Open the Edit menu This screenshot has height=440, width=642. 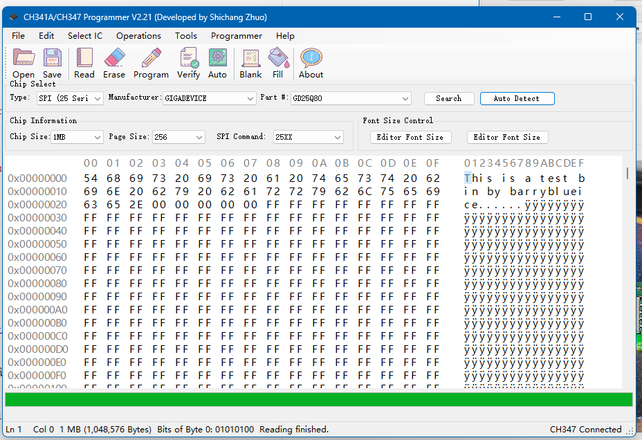pos(46,36)
